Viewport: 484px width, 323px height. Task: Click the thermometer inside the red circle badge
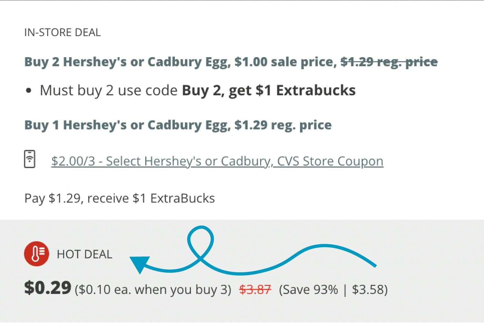tap(35, 255)
